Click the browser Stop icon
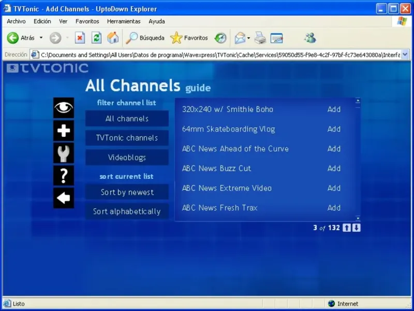The width and height of the screenshot is (414, 311). 80,38
